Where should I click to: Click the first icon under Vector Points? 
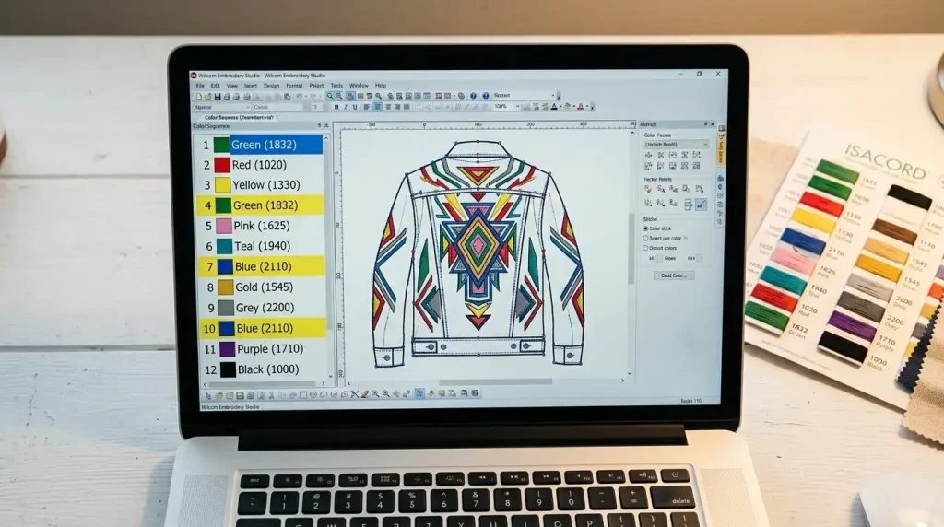648,189
